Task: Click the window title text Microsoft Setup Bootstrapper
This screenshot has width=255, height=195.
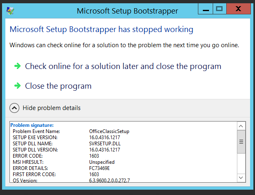Action: tap(127, 11)
